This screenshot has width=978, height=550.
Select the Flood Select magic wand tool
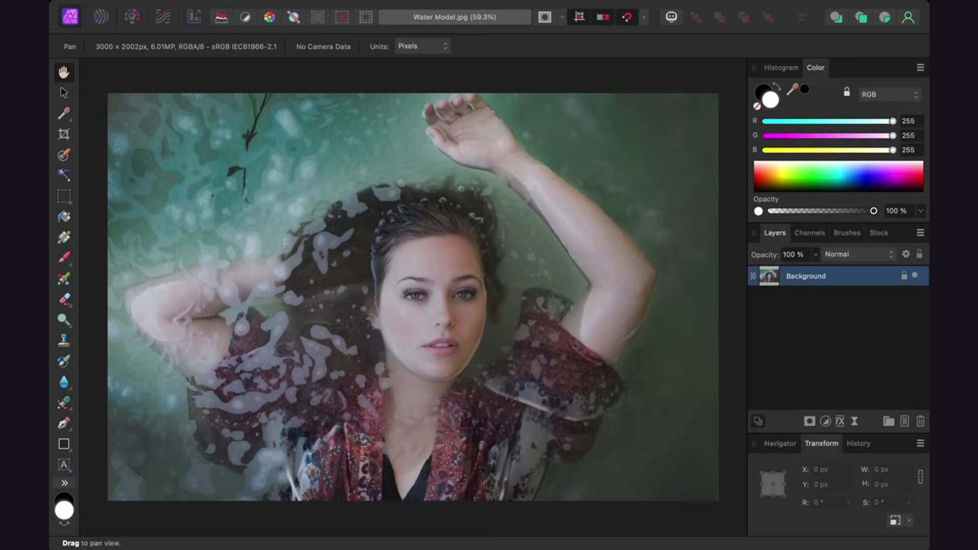[x=64, y=175]
